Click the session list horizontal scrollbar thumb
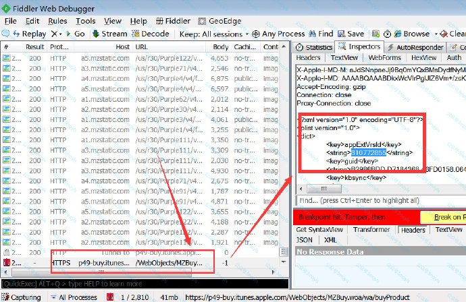 pyautogui.click(x=101, y=272)
